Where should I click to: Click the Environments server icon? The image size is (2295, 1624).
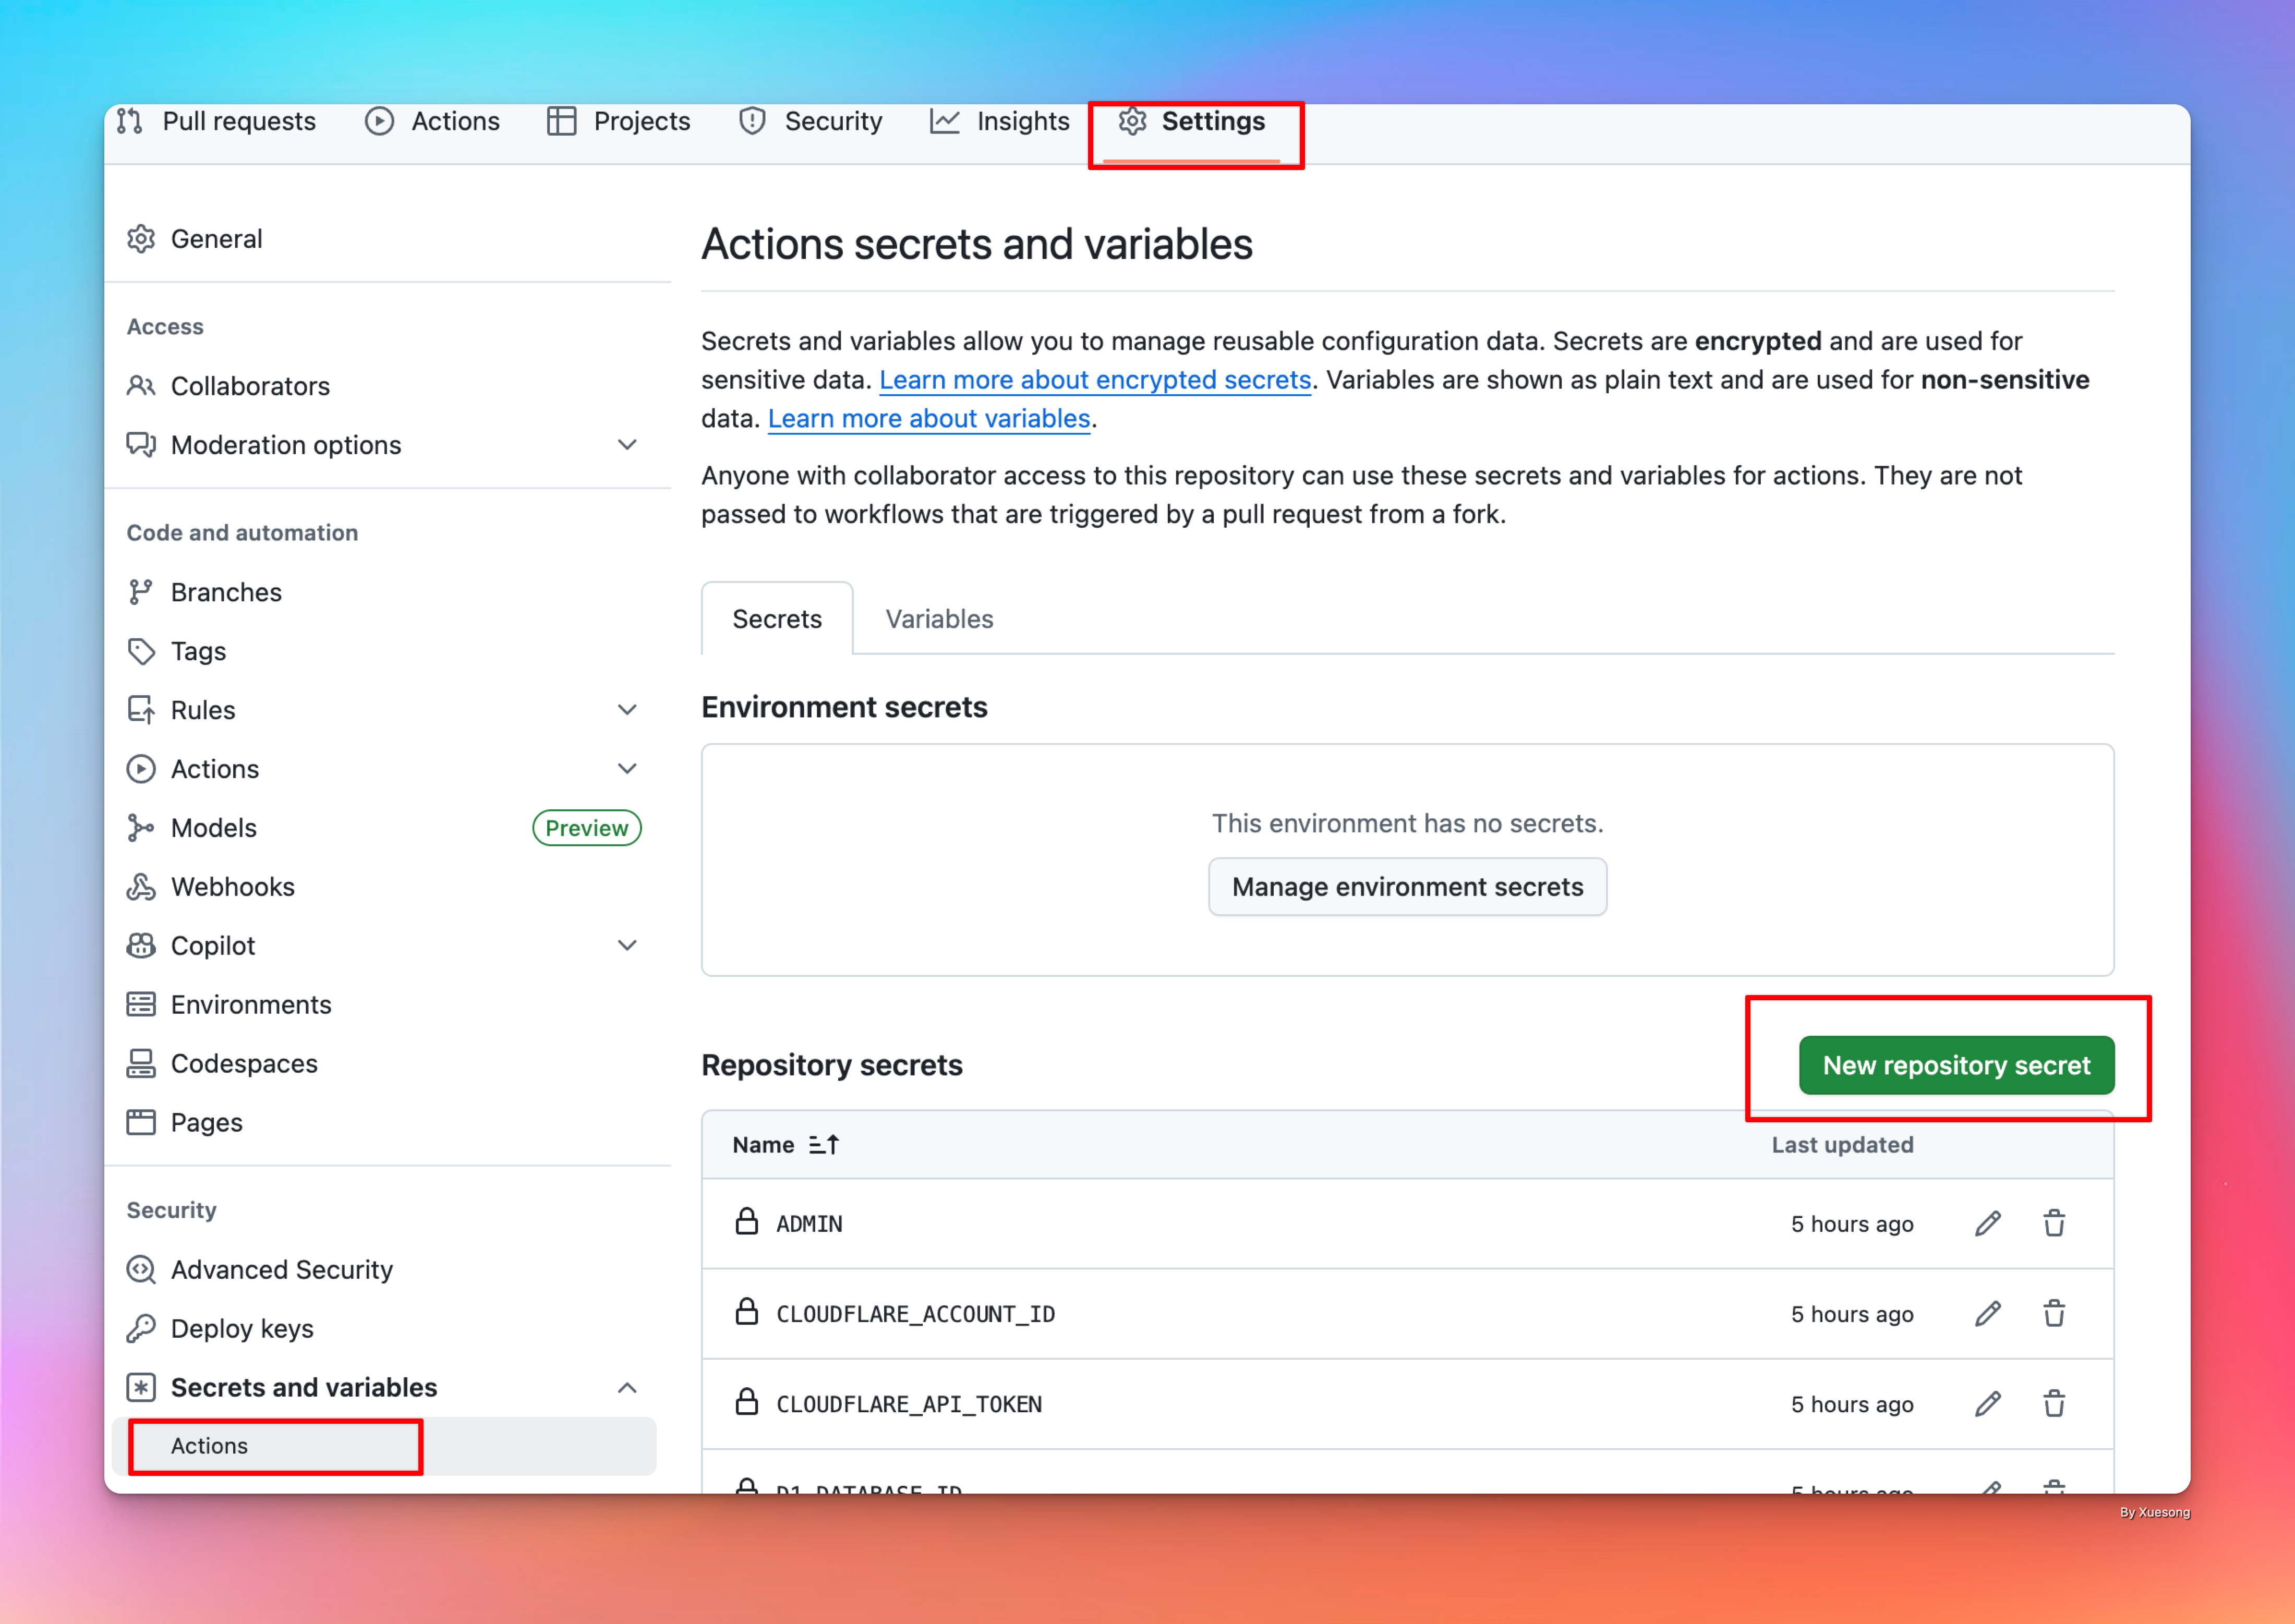(x=141, y=1005)
